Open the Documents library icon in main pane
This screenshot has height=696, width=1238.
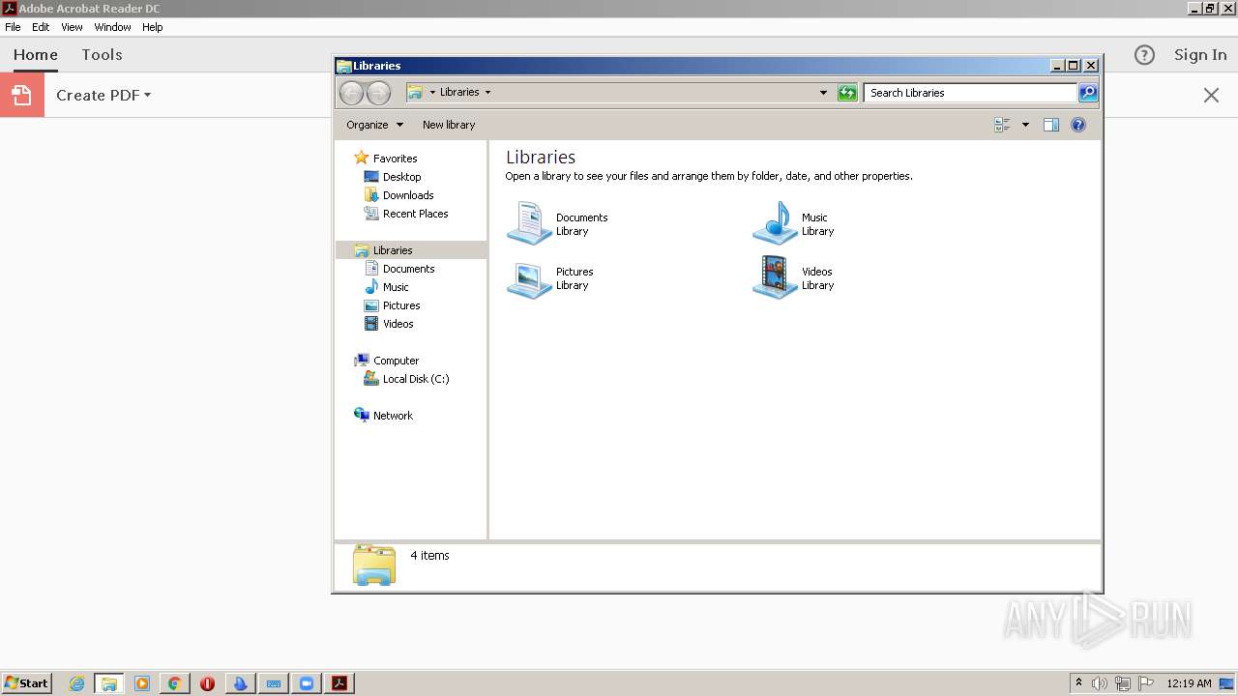pos(529,223)
